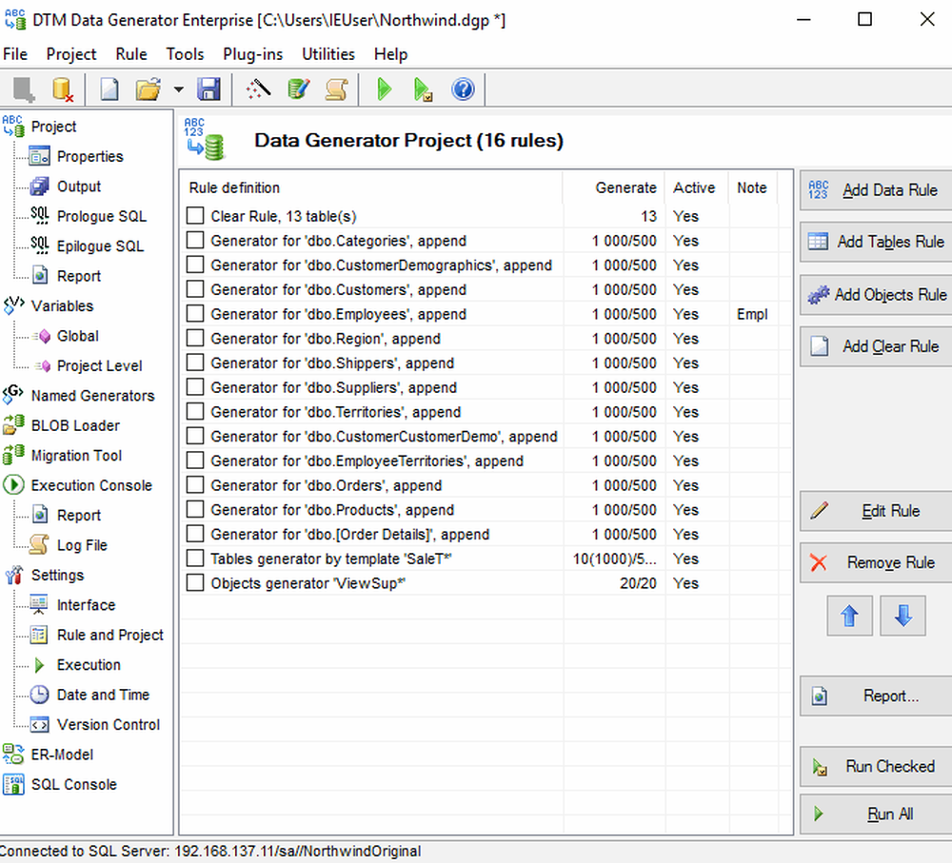Tick the dbo.Orders generator checkbox

coord(195,485)
